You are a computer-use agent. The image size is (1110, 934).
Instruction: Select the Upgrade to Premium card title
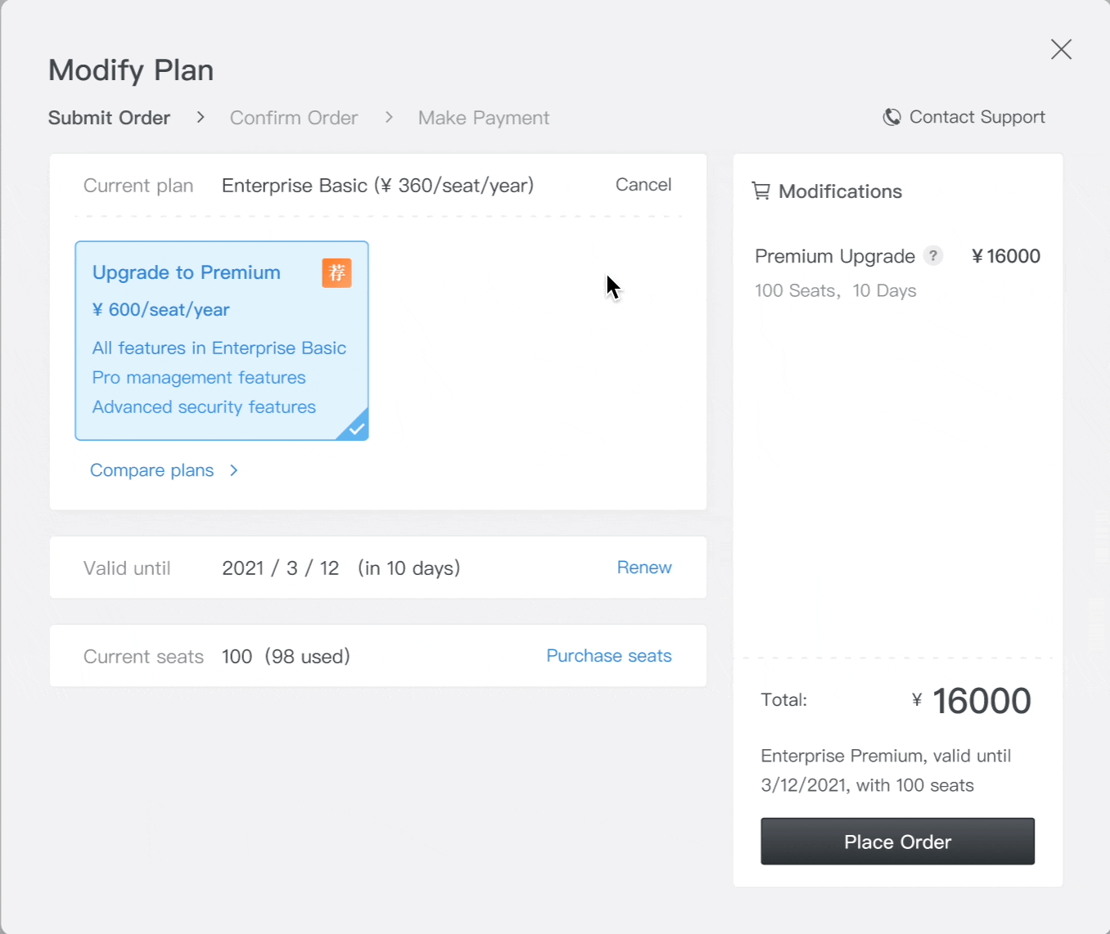coord(187,272)
